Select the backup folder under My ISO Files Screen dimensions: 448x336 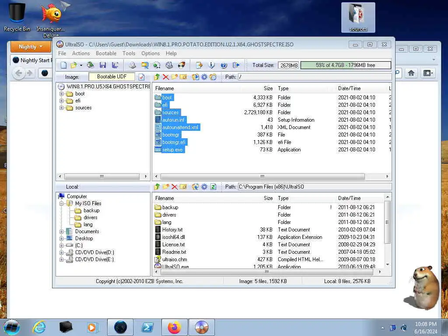pyautogui.click(x=91, y=210)
